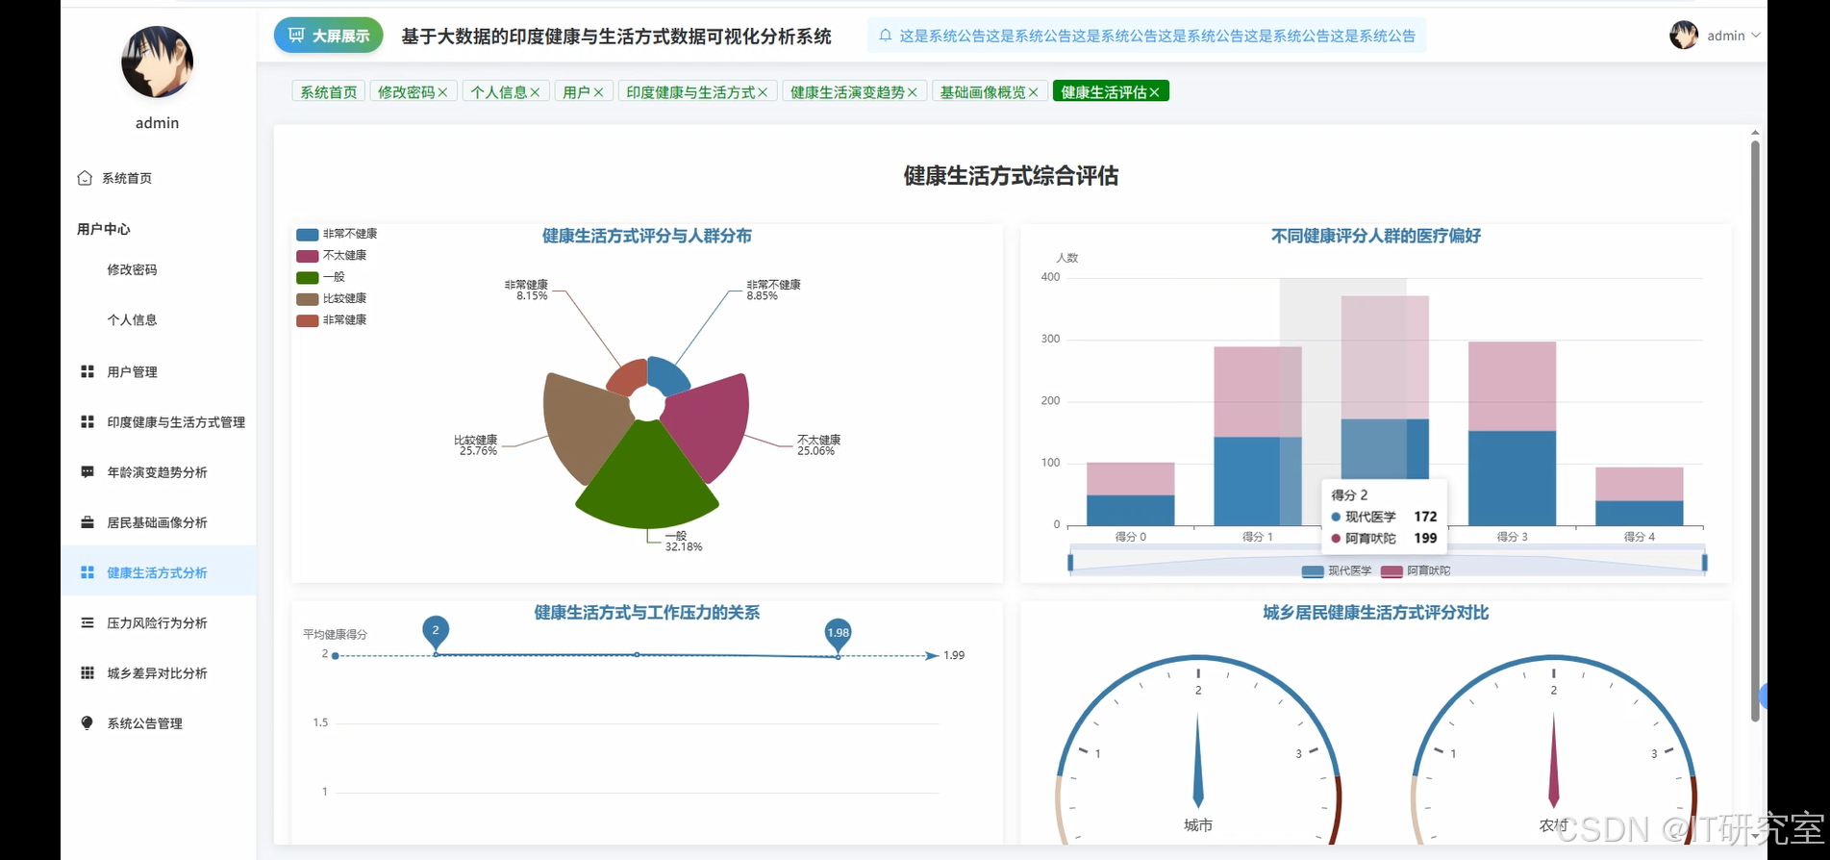Close the 印度健康与生活方式 tab
The width and height of the screenshot is (1830, 860).
pos(763,92)
